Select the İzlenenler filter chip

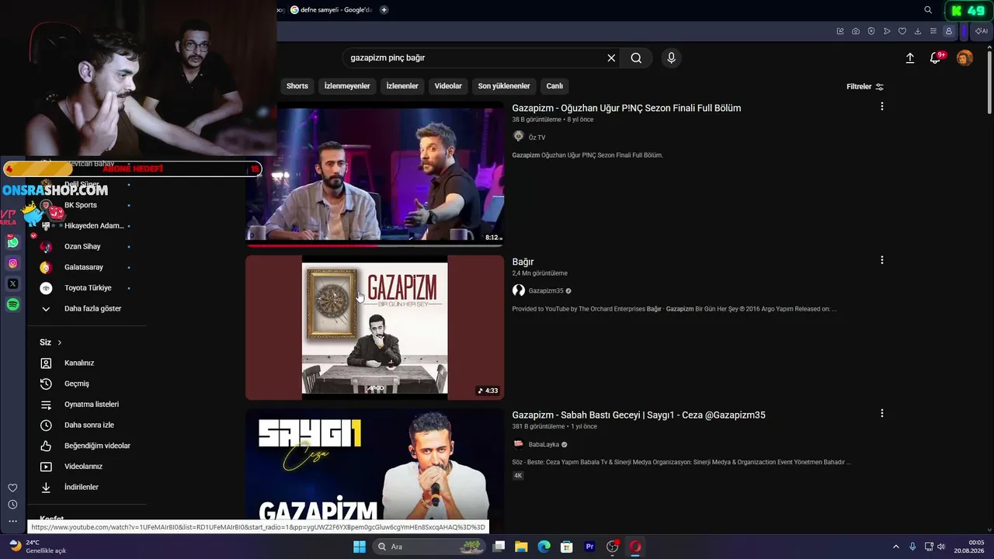tap(402, 86)
